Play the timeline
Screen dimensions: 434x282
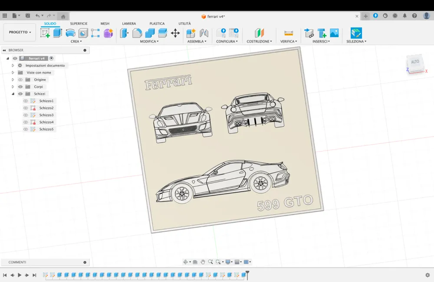20,275
